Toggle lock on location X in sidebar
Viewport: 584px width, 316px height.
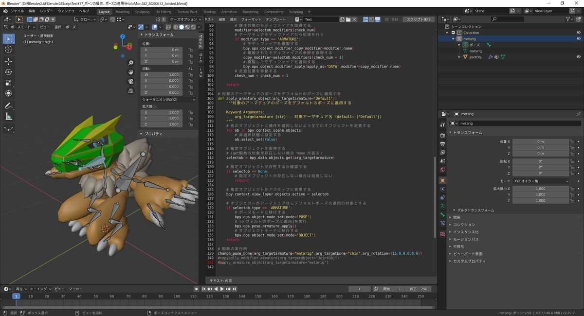tap(191, 50)
